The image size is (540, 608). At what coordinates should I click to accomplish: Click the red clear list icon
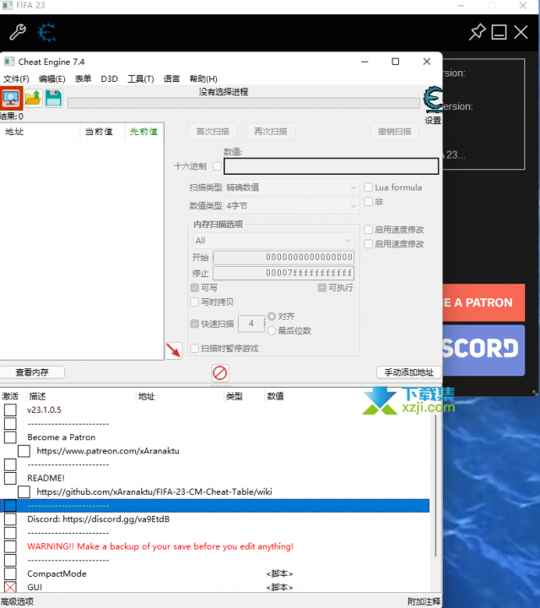[220, 373]
